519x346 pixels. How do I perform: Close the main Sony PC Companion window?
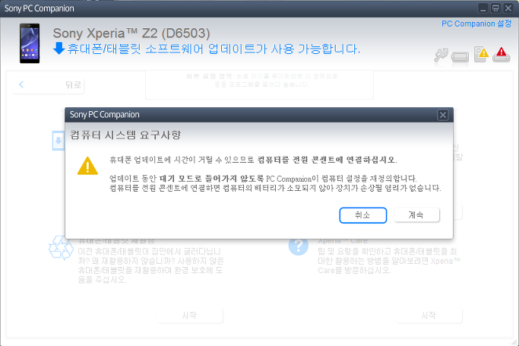[x=508, y=8]
